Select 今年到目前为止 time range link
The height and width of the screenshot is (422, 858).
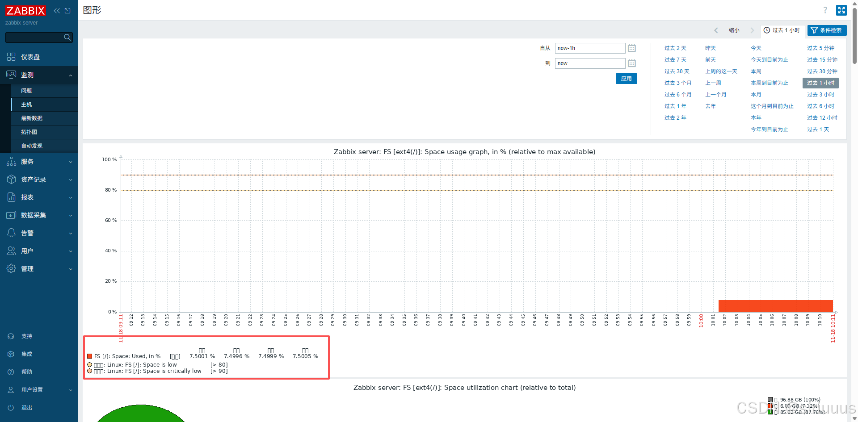pyautogui.click(x=769, y=130)
